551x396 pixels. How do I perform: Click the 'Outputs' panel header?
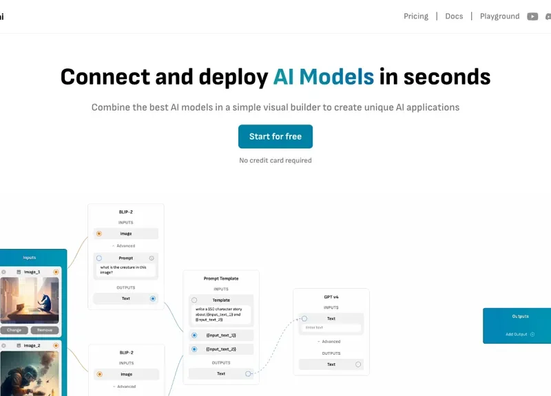[521, 316]
